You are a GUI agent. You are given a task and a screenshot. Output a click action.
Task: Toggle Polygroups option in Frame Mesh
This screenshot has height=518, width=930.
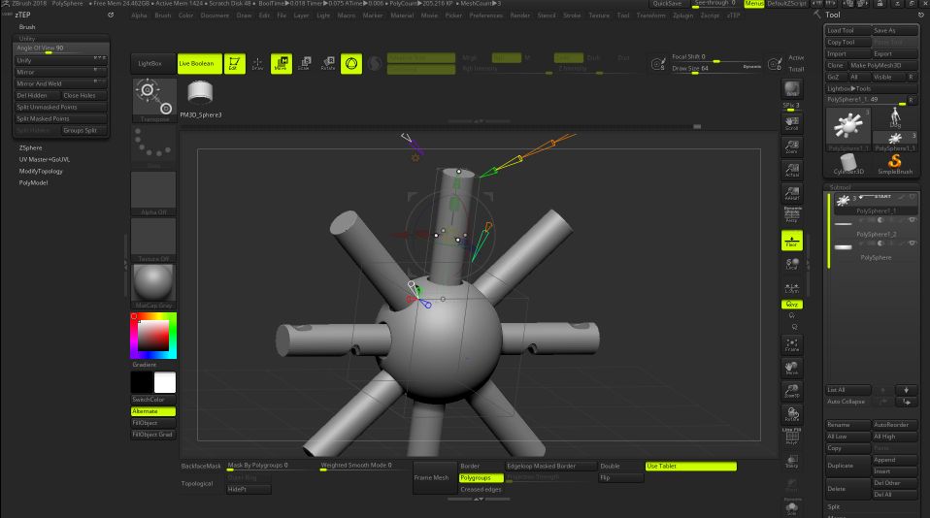point(481,477)
